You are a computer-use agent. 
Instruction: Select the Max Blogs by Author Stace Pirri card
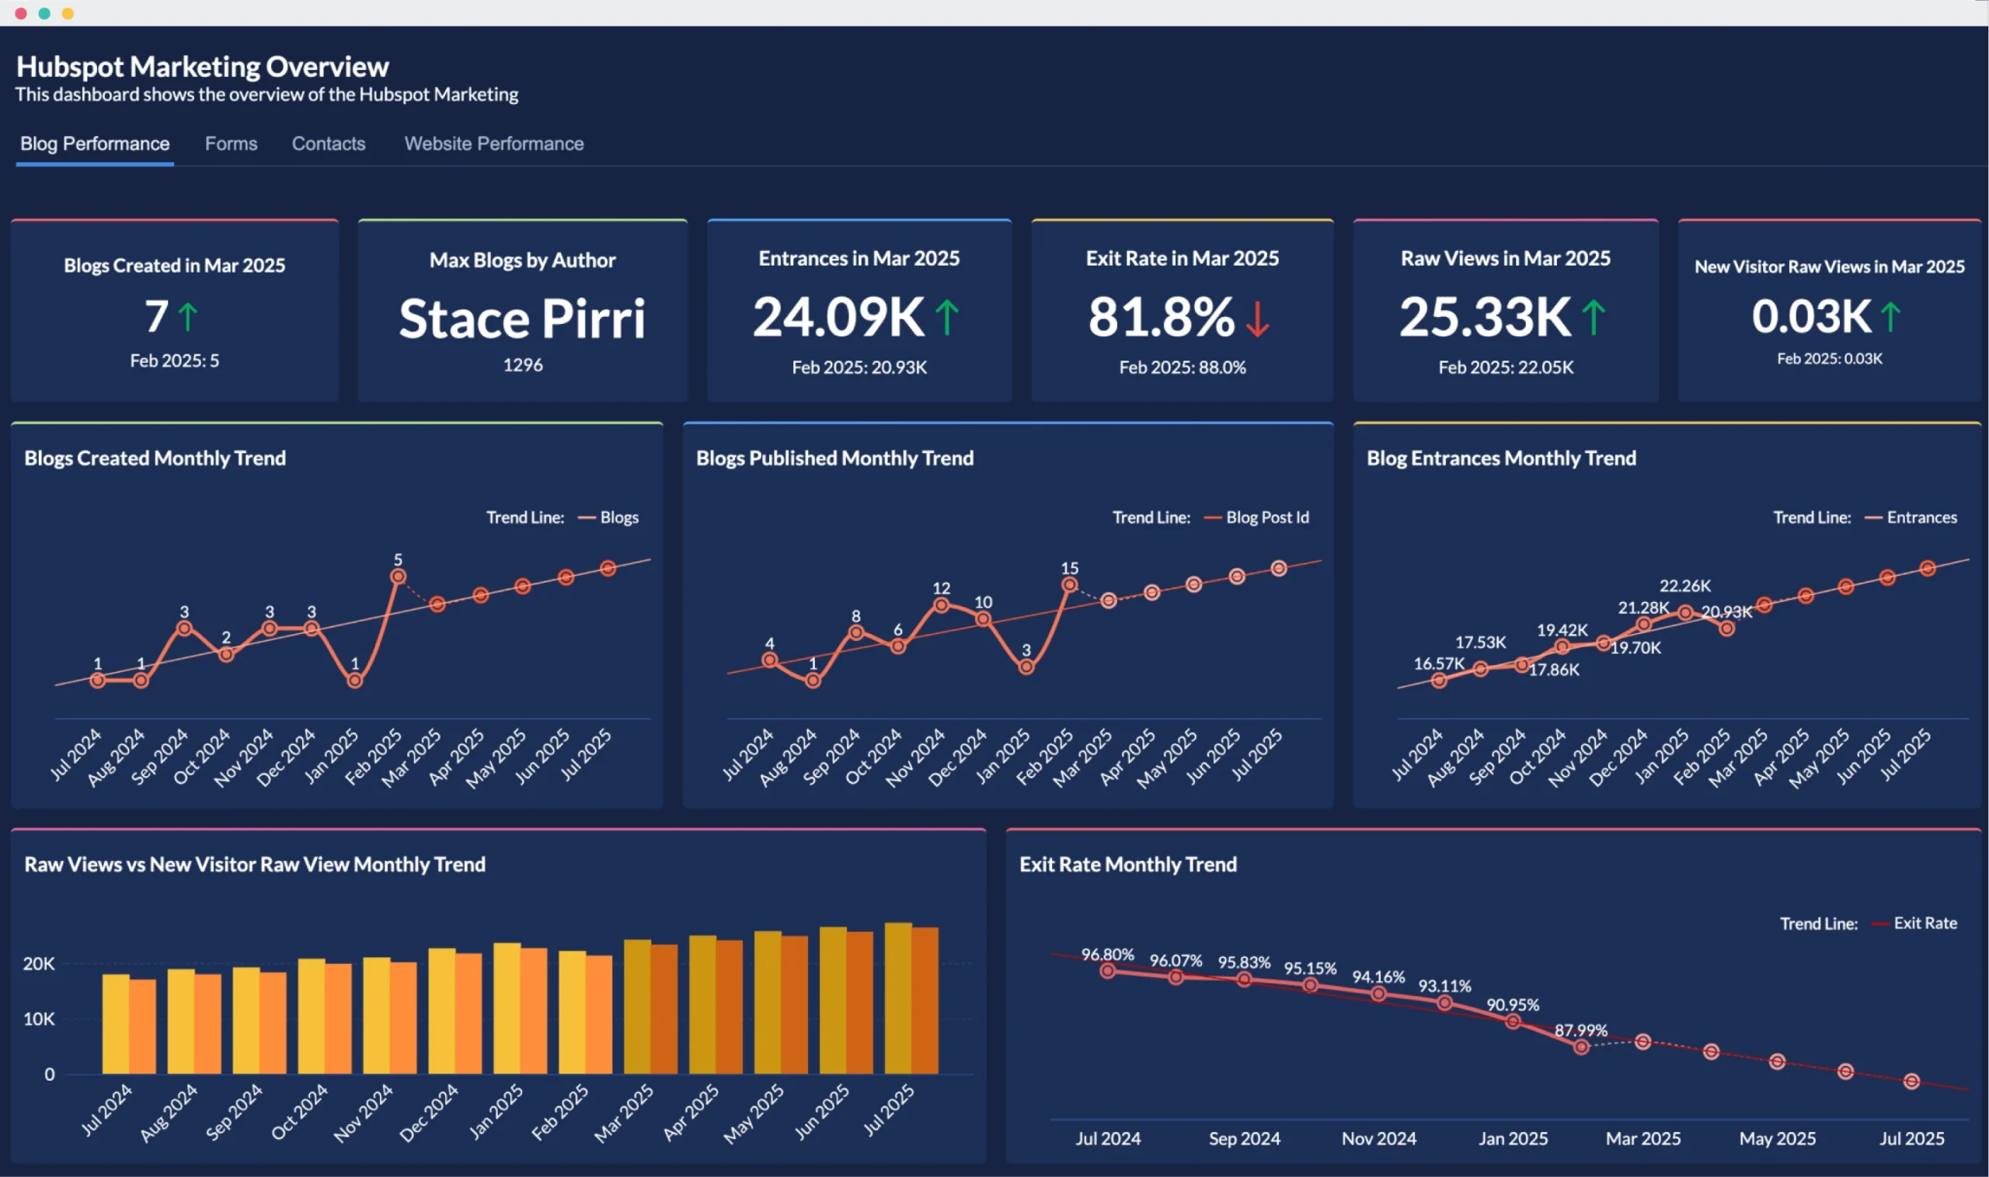coord(522,309)
